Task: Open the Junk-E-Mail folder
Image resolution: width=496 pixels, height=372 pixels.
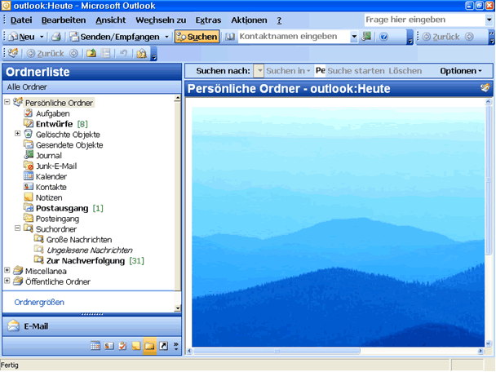Action: tap(56, 166)
